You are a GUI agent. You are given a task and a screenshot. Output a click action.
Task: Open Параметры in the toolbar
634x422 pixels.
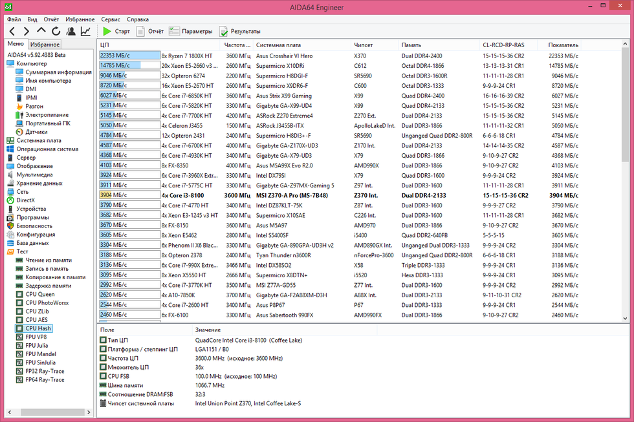pyautogui.click(x=190, y=31)
